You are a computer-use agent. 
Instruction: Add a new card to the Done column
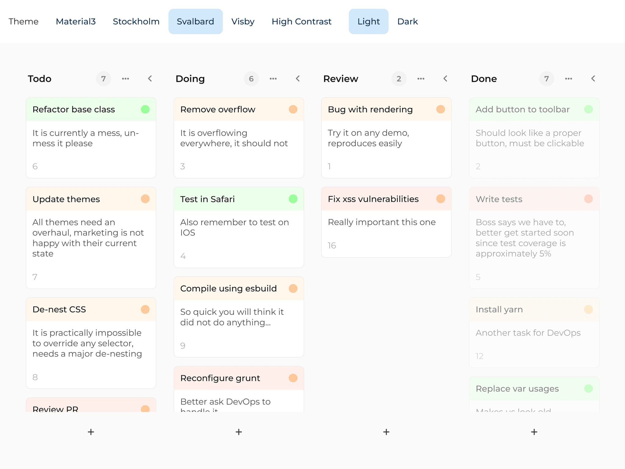(x=534, y=432)
